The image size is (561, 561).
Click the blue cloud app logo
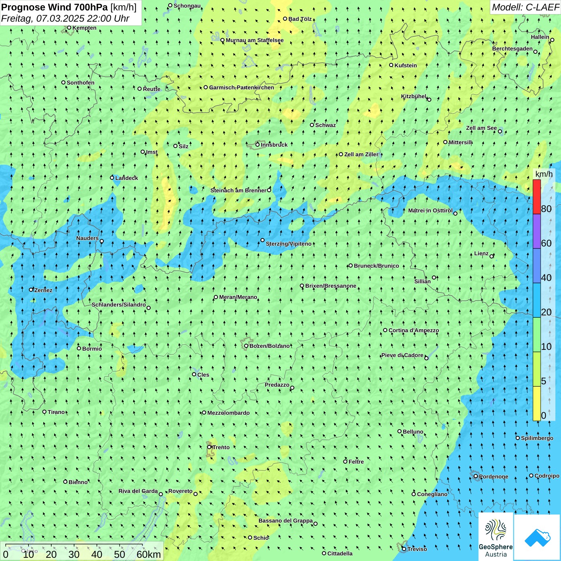point(537,538)
